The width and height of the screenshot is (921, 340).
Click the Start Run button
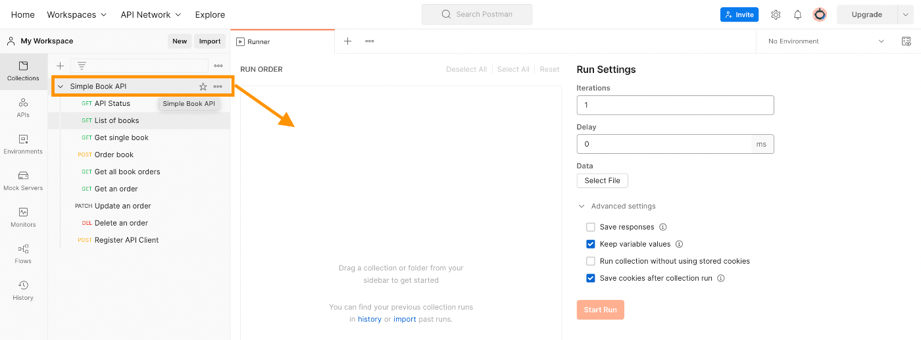601,310
